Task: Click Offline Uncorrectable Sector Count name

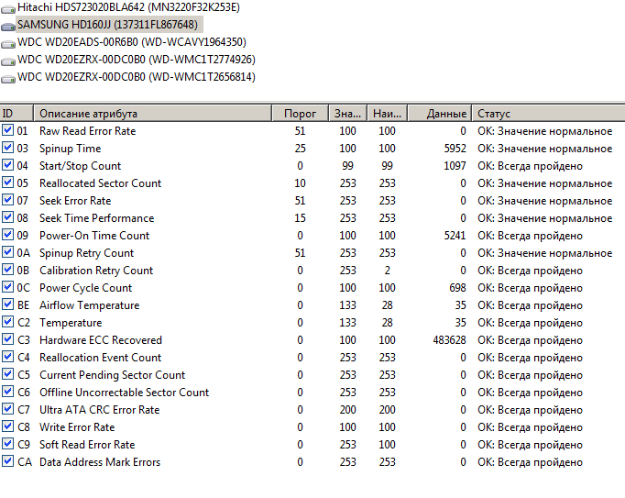Action: click(x=125, y=393)
